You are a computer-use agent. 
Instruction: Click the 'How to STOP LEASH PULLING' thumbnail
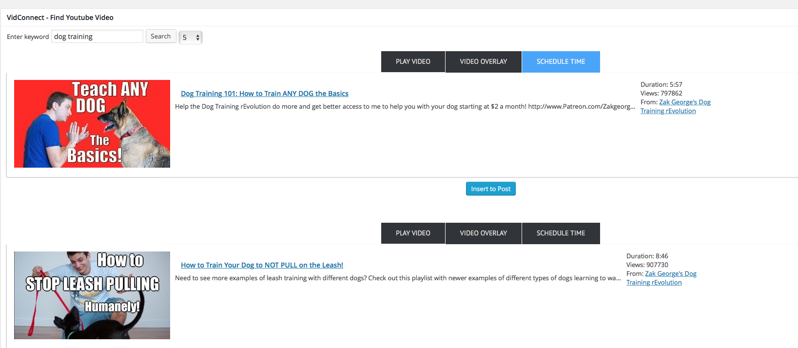click(x=92, y=295)
